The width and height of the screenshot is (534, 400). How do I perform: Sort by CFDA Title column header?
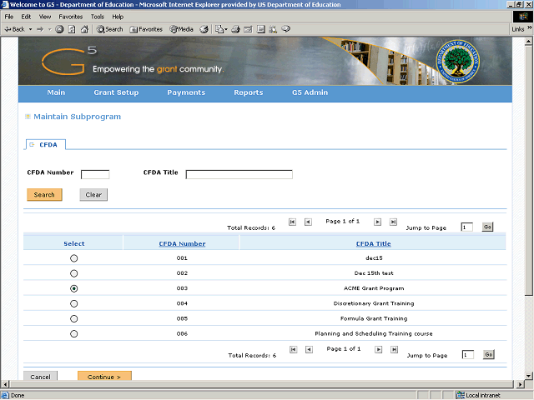coord(373,243)
